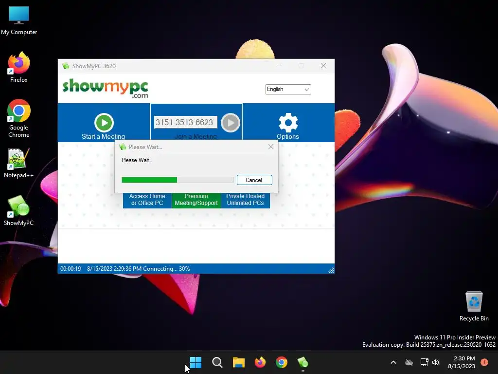Click the ShowMyPC icon in the title bar

pyautogui.click(x=66, y=66)
